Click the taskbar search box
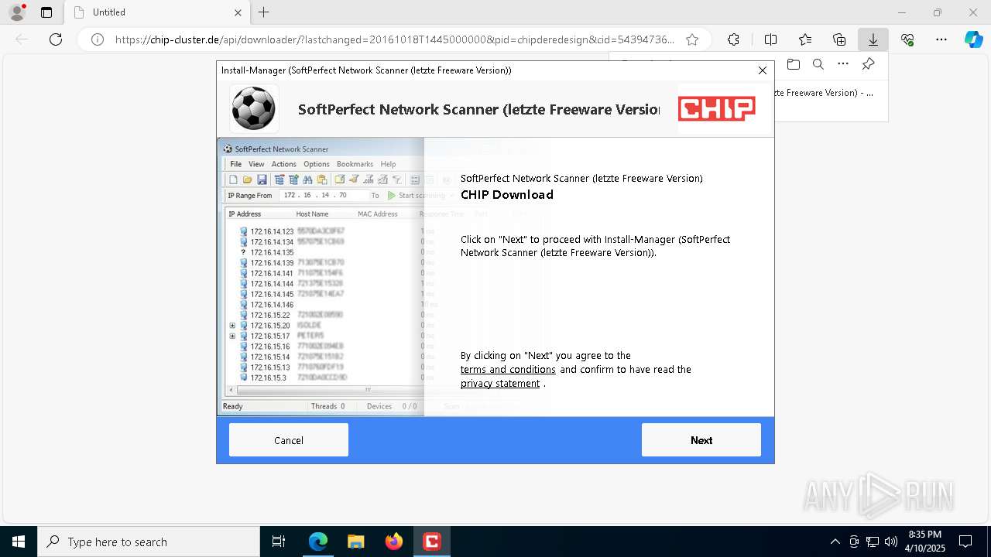991x557 pixels. coord(149,542)
